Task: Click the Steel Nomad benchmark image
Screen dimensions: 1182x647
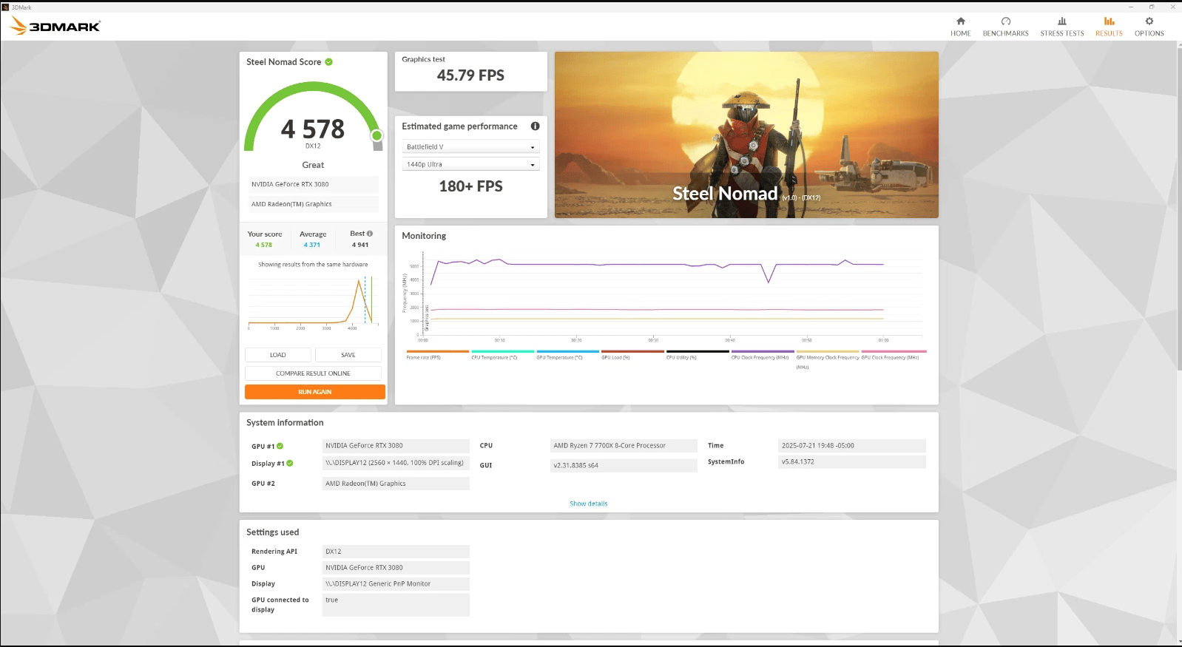Action: (x=746, y=135)
